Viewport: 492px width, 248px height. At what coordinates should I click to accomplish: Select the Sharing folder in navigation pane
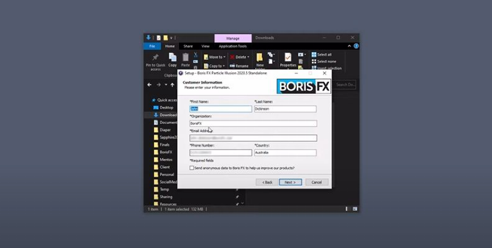tap(163, 197)
